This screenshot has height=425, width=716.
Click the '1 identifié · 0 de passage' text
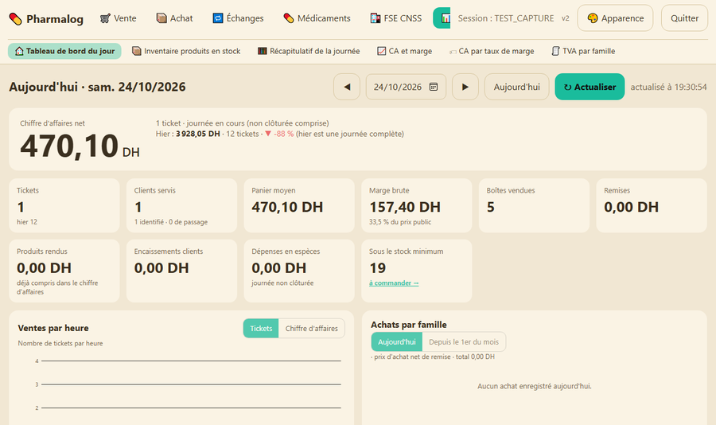pos(171,221)
